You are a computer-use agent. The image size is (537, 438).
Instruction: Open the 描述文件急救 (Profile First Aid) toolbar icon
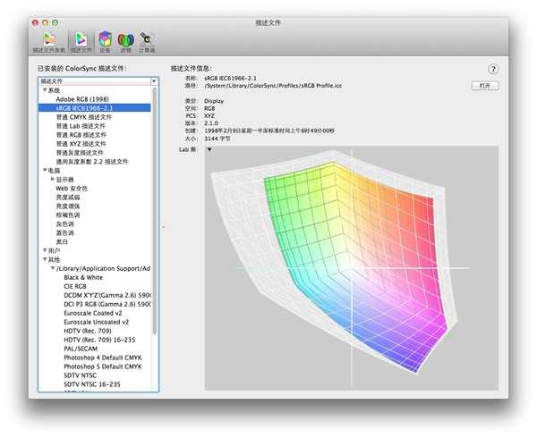click(50, 40)
